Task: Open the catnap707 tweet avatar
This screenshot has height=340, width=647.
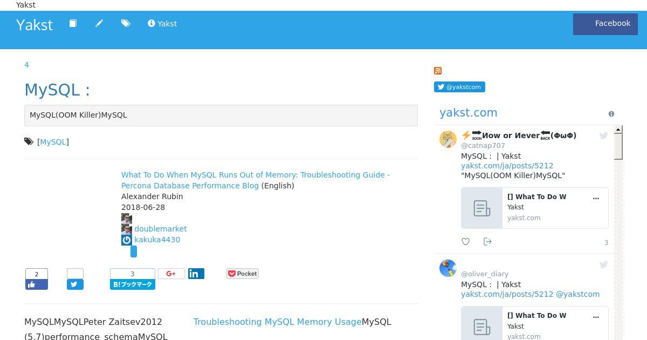Action: (x=448, y=139)
